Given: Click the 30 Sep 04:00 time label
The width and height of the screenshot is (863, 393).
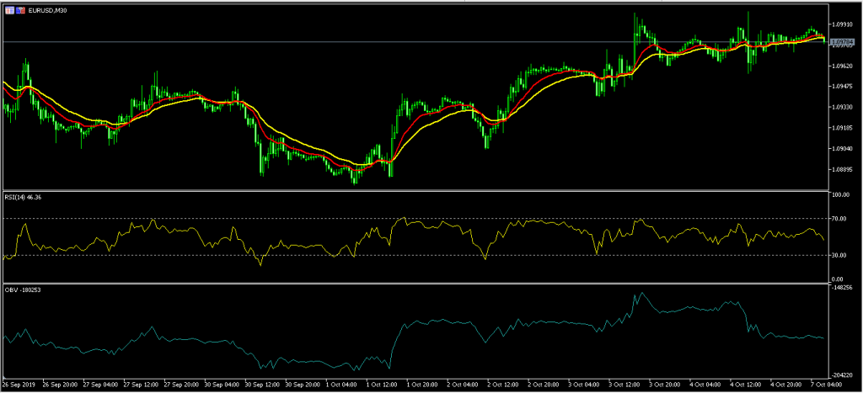Looking at the screenshot, I should [222, 383].
